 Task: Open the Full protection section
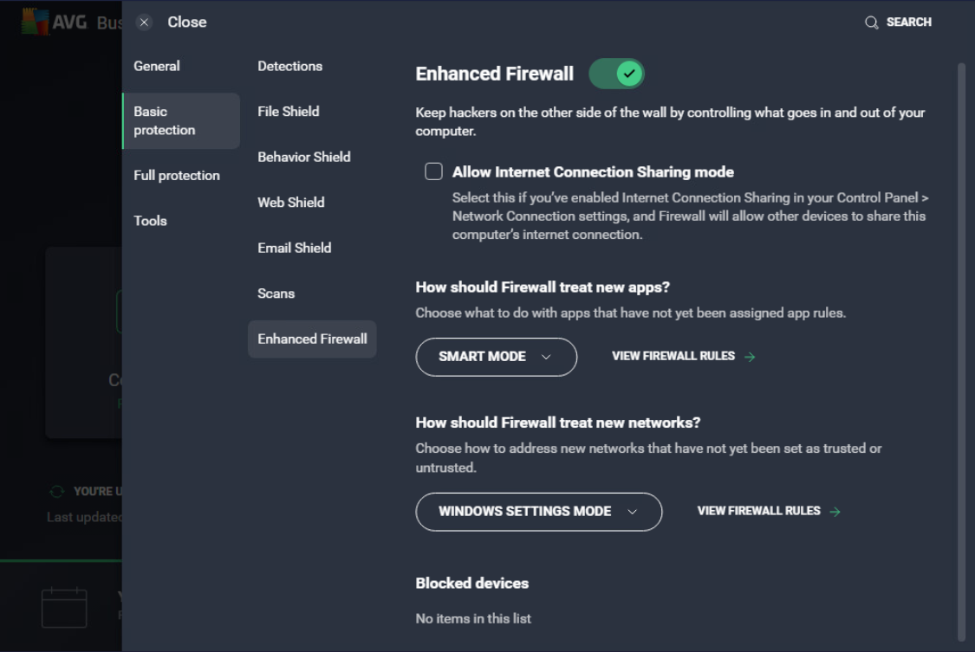(177, 175)
